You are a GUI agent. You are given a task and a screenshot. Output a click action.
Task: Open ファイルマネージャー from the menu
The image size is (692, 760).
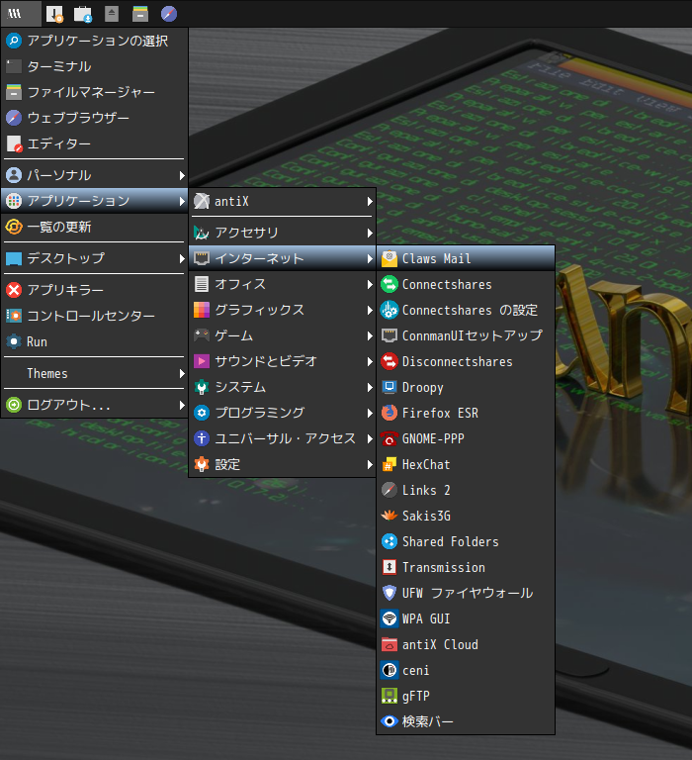point(95,92)
